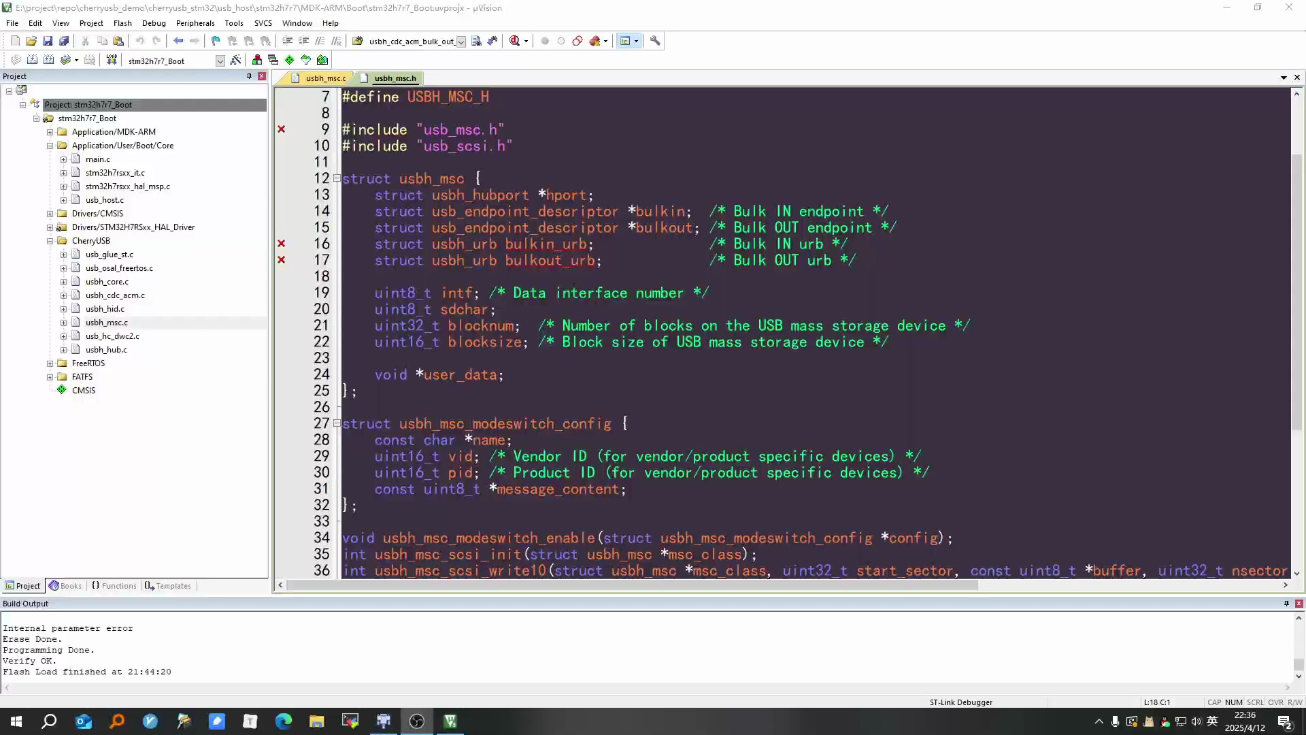
Task: Open File Explorer from Windows taskbar
Action: [x=317, y=721]
